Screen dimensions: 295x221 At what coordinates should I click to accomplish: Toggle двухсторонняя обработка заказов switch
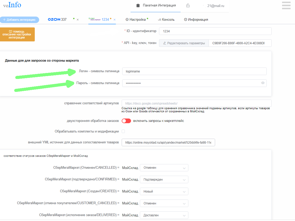tap(126, 121)
